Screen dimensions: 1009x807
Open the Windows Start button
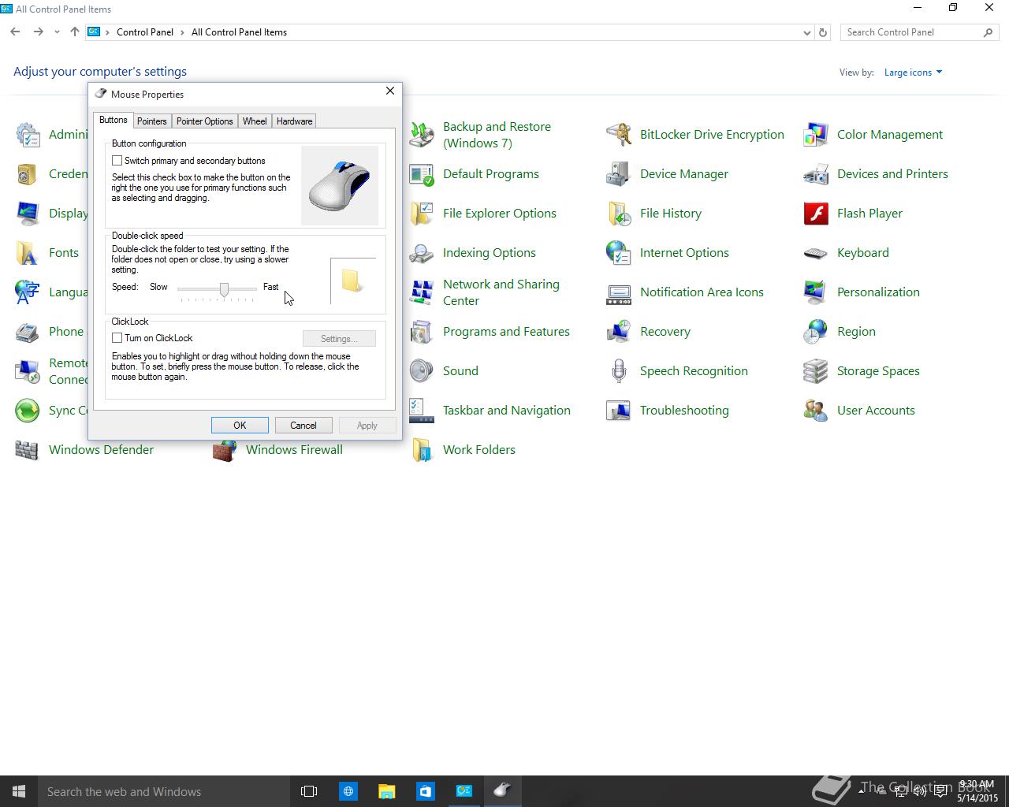tap(19, 791)
